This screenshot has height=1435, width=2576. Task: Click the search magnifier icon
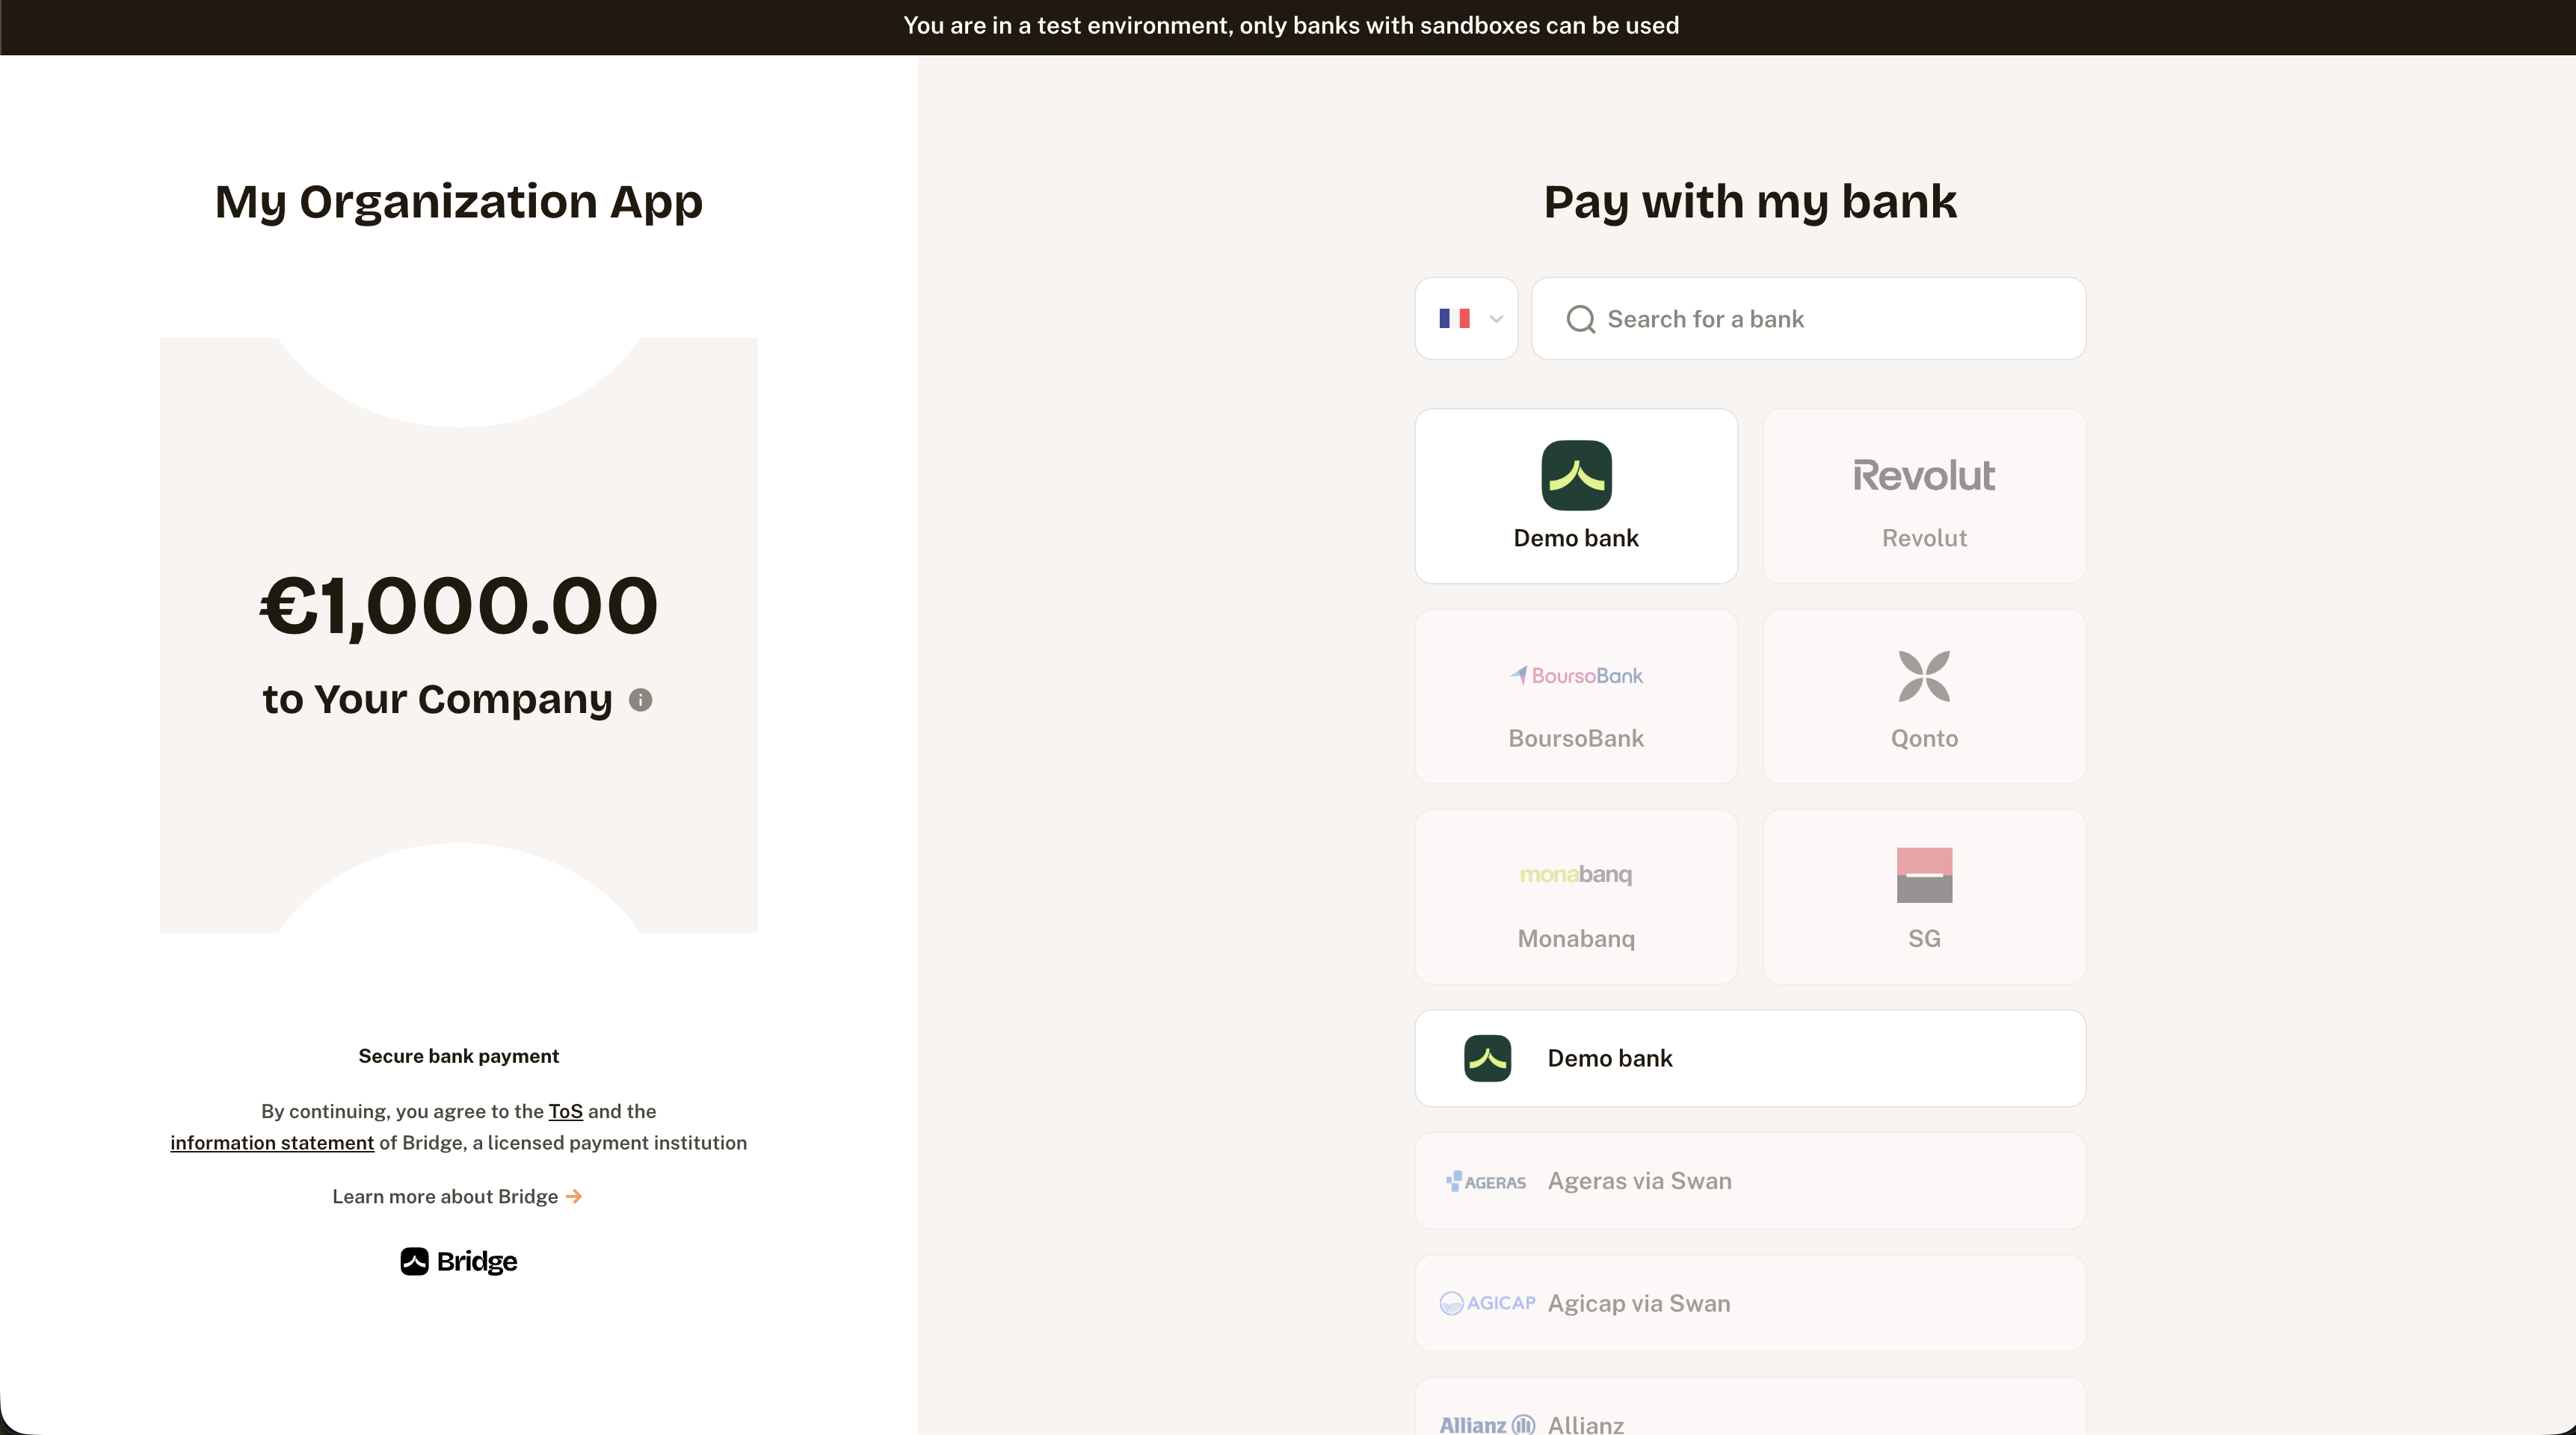(1580, 319)
